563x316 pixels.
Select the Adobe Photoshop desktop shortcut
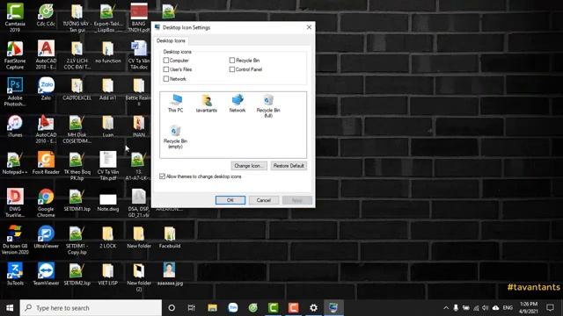[x=15, y=92]
